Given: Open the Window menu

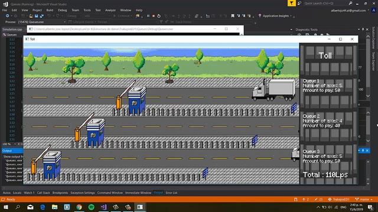Looking at the screenshot, I should point(126,11).
